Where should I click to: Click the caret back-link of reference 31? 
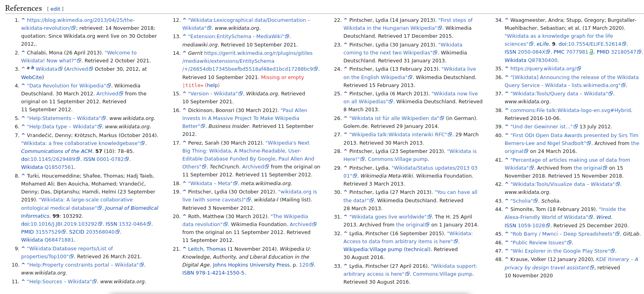tap(345, 217)
